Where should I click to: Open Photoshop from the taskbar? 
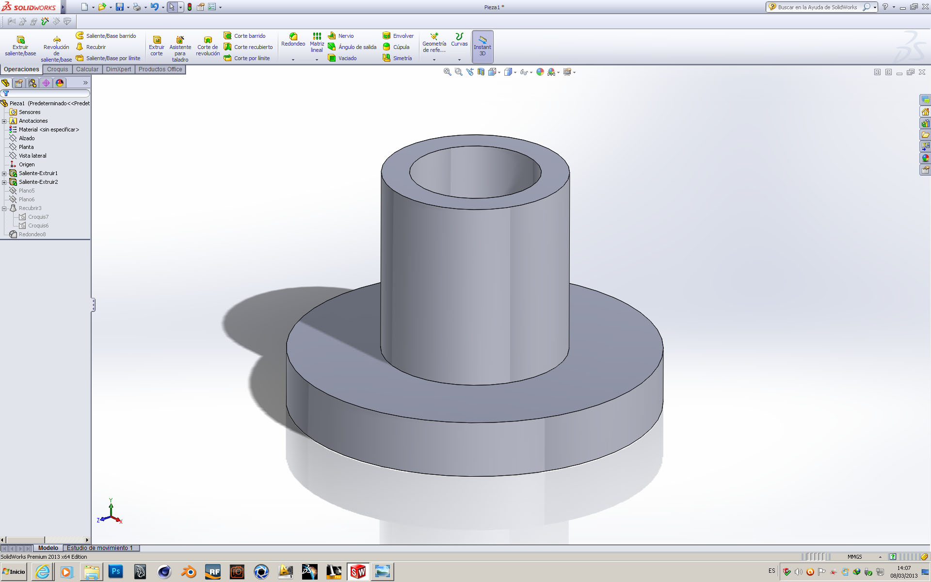pos(115,572)
